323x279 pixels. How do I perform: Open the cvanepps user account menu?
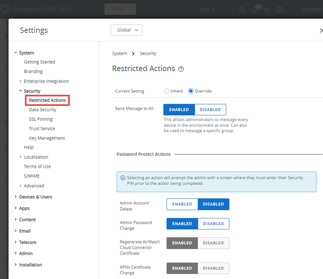coord(312,9)
